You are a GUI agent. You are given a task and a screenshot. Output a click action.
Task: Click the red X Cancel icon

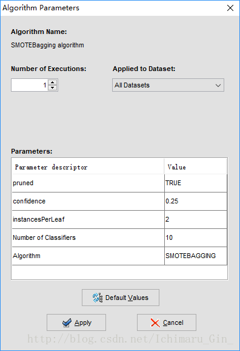pyautogui.click(x=155, y=323)
